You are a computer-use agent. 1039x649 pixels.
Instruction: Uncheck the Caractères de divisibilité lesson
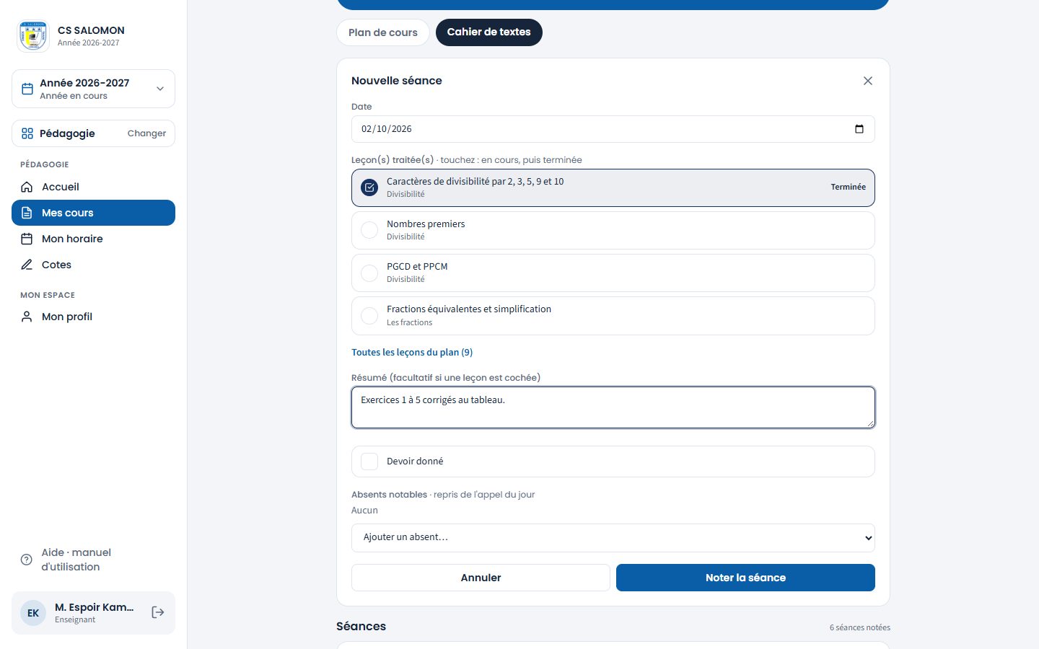coord(369,187)
